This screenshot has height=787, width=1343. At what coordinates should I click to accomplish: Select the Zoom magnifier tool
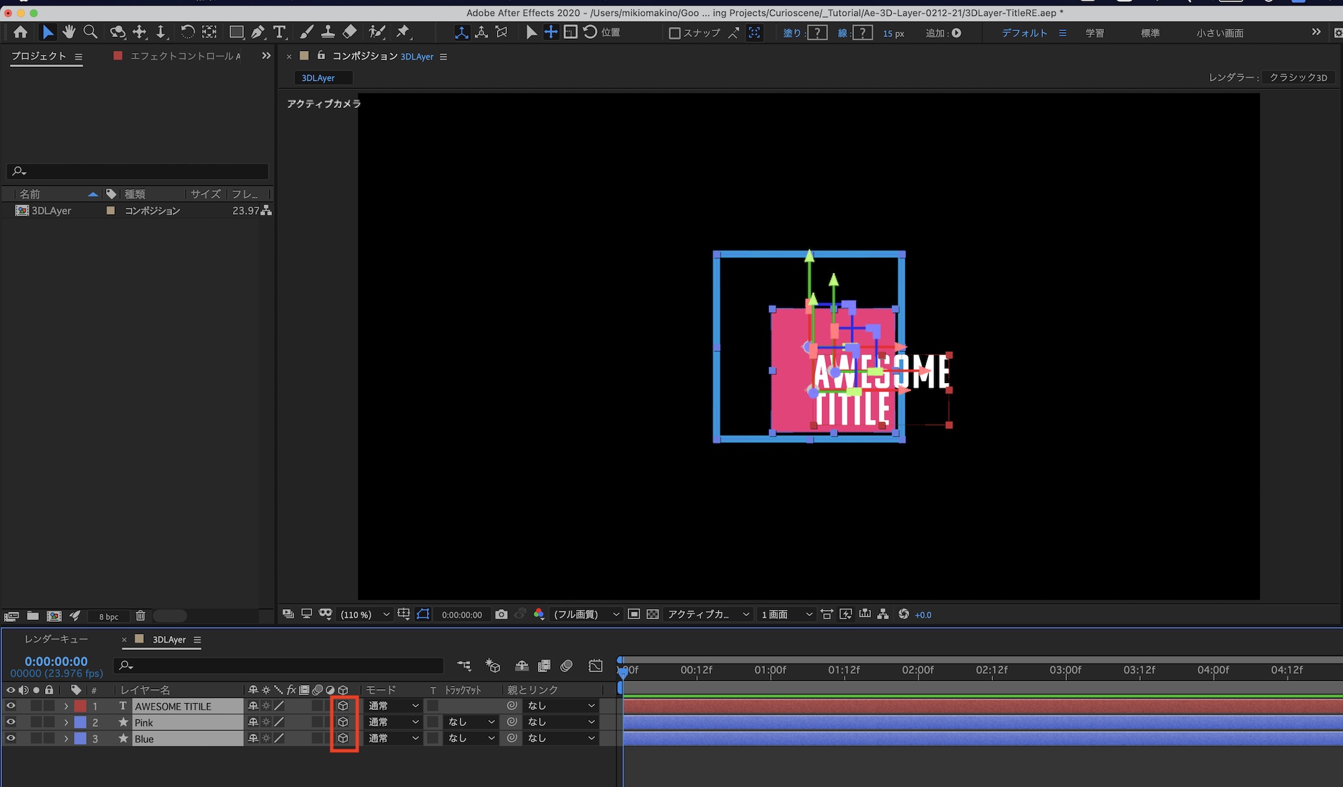click(90, 32)
